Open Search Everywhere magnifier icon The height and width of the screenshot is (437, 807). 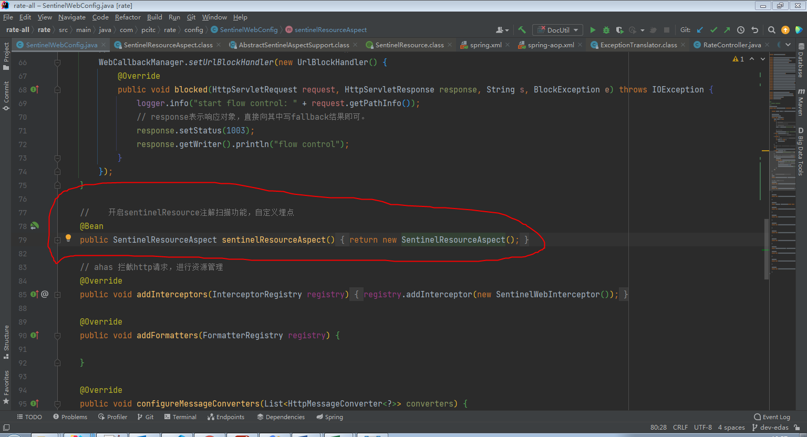(x=771, y=30)
